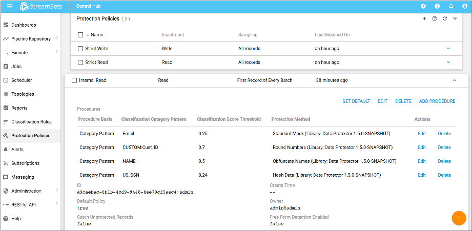Open the hamburger navigation menu
This screenshot has width=472, height=231.
tap(9, 6)
